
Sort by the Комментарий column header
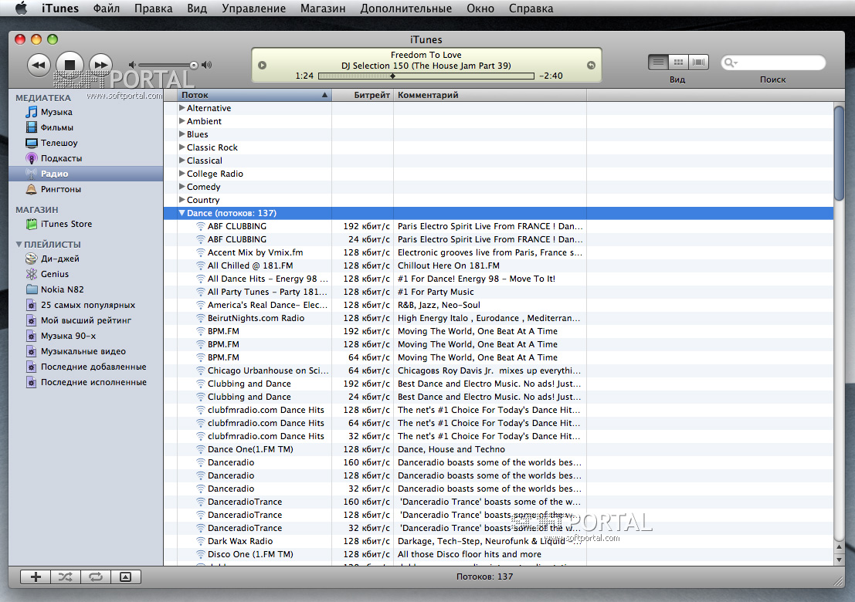click(490, 95)
